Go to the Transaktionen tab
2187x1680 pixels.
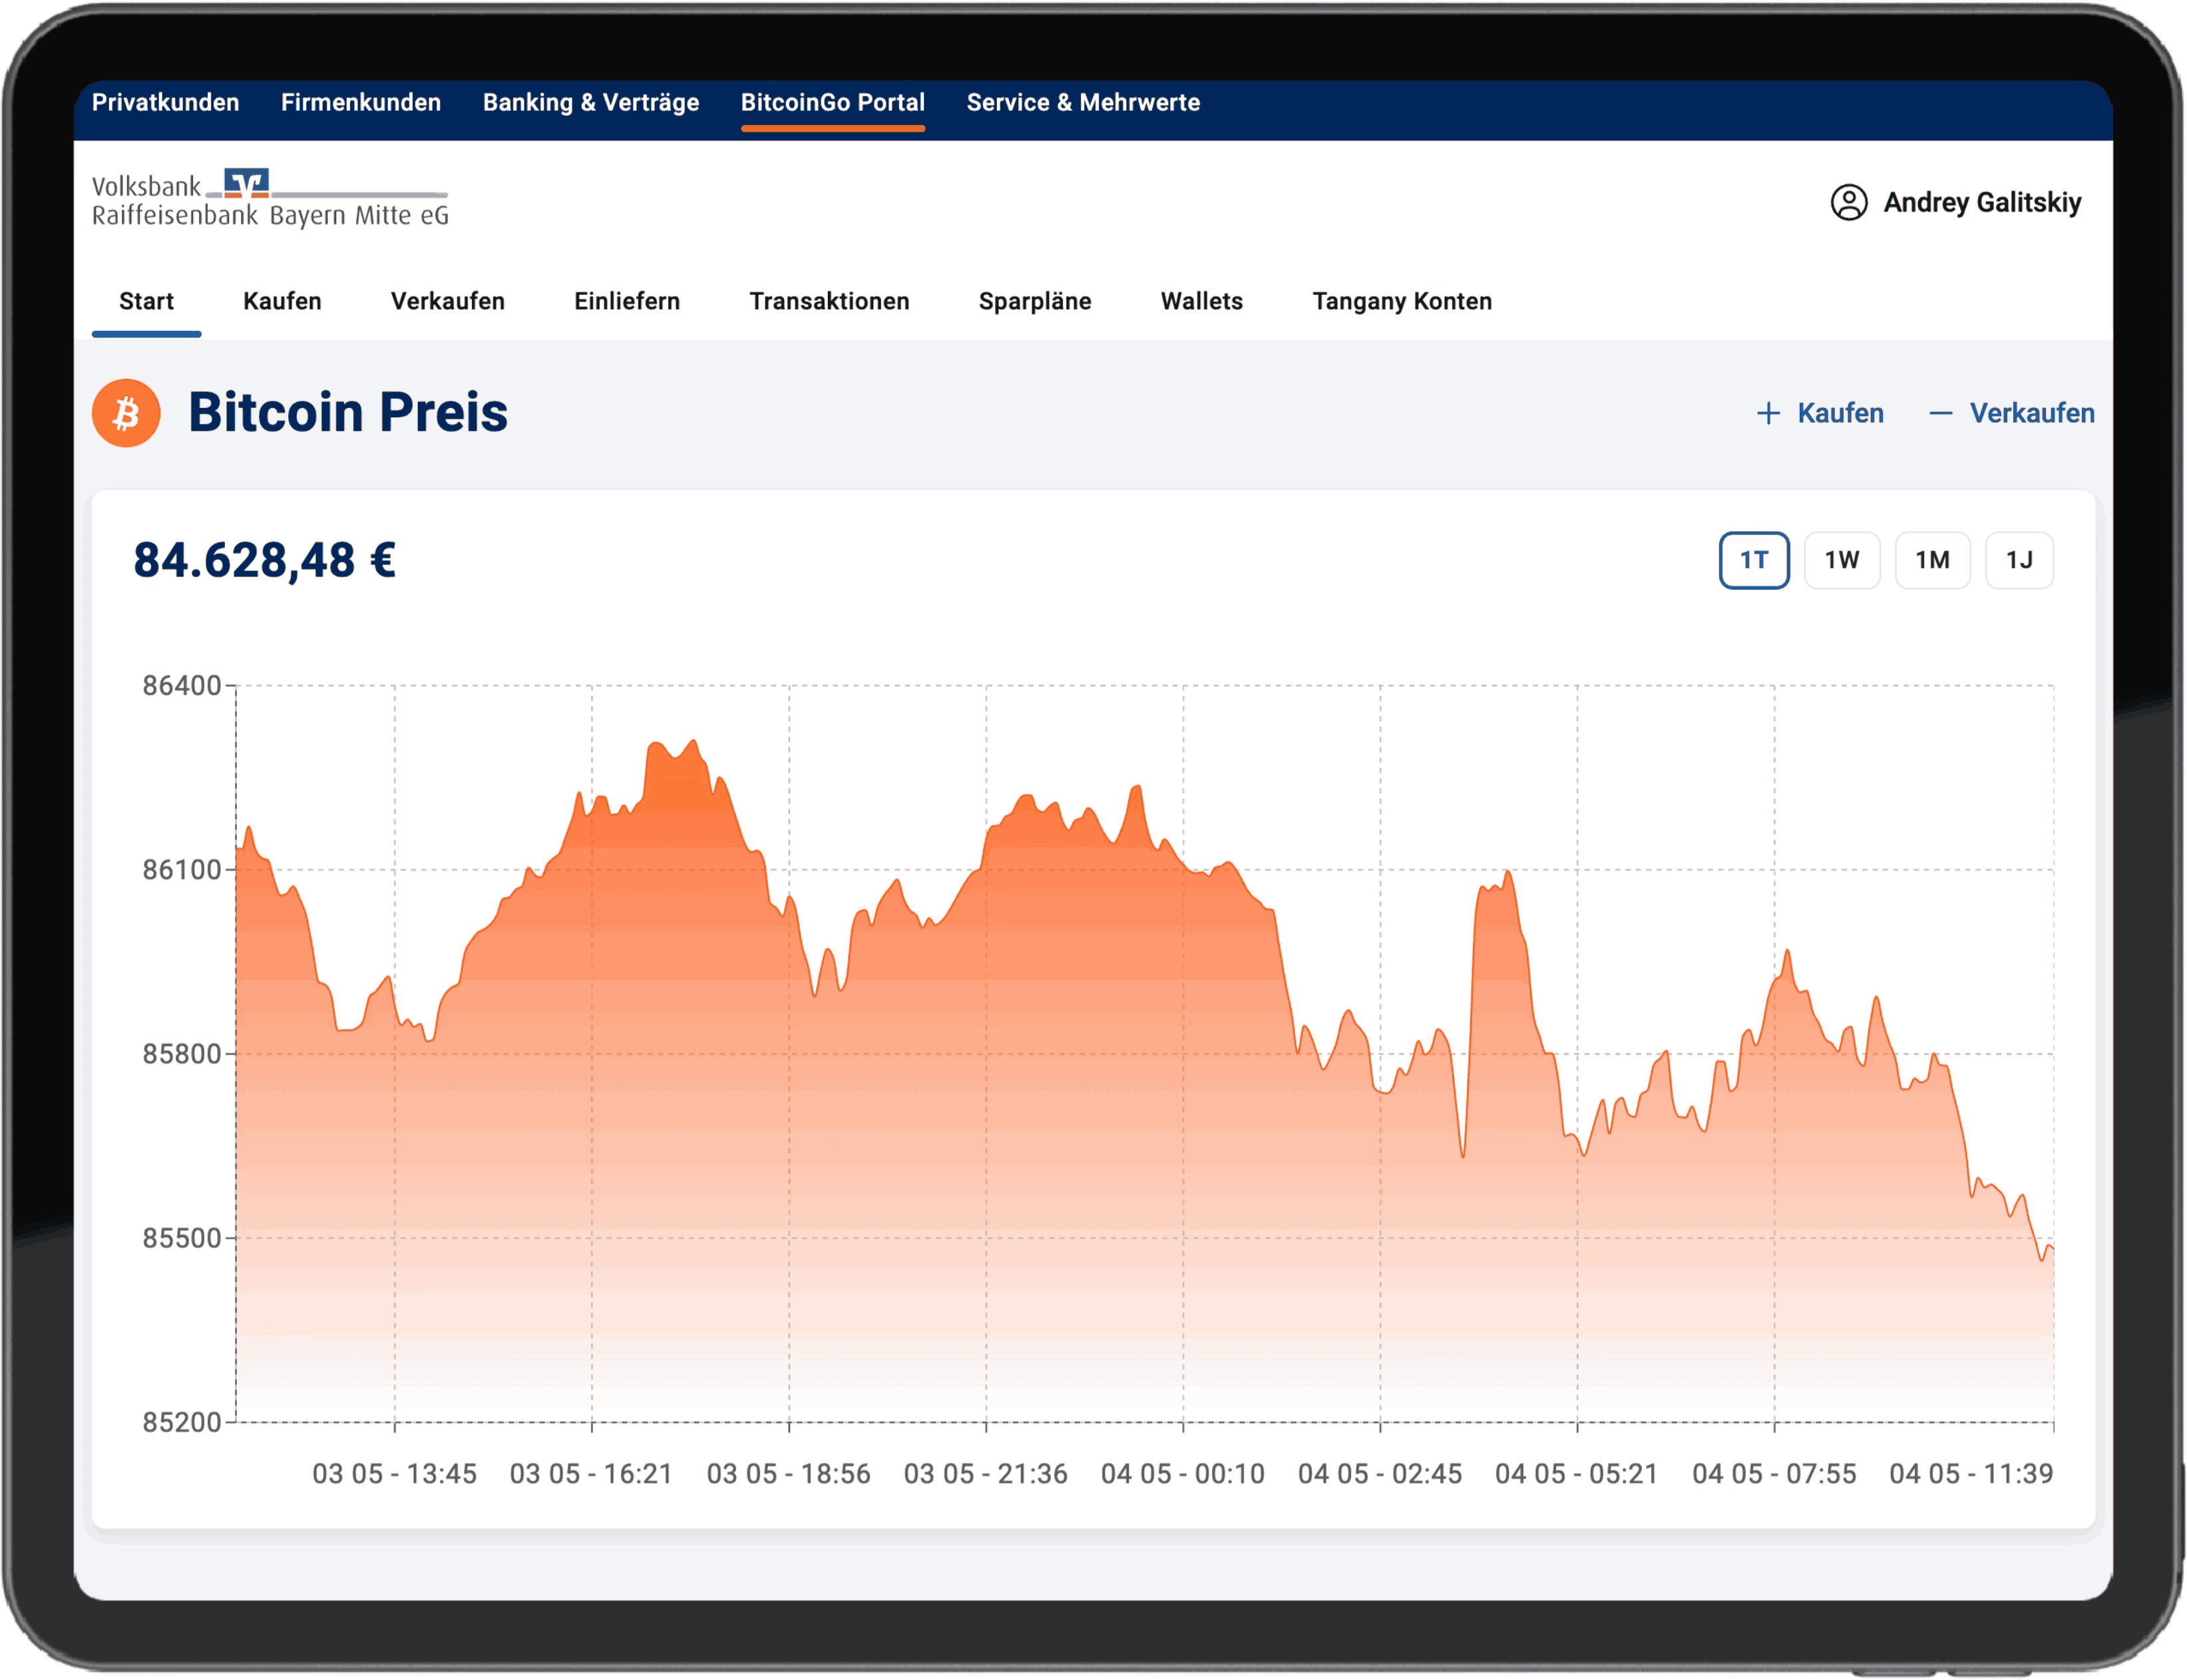tap(829, 301)
